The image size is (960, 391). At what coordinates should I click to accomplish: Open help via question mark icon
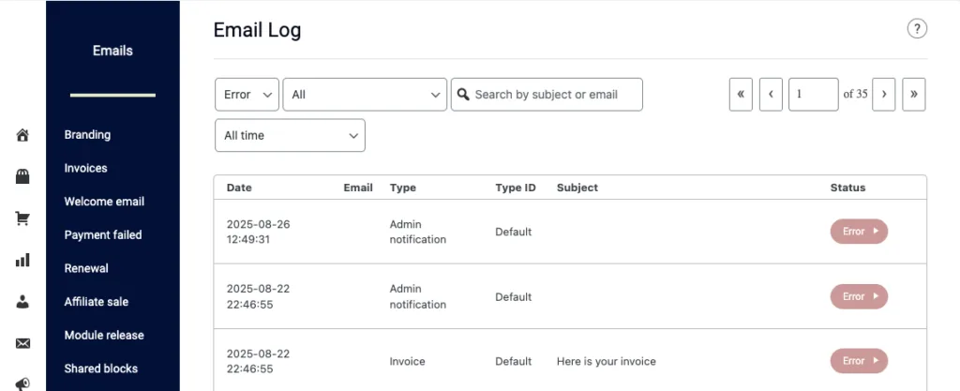pyautogui.click(x=916, y=29)
